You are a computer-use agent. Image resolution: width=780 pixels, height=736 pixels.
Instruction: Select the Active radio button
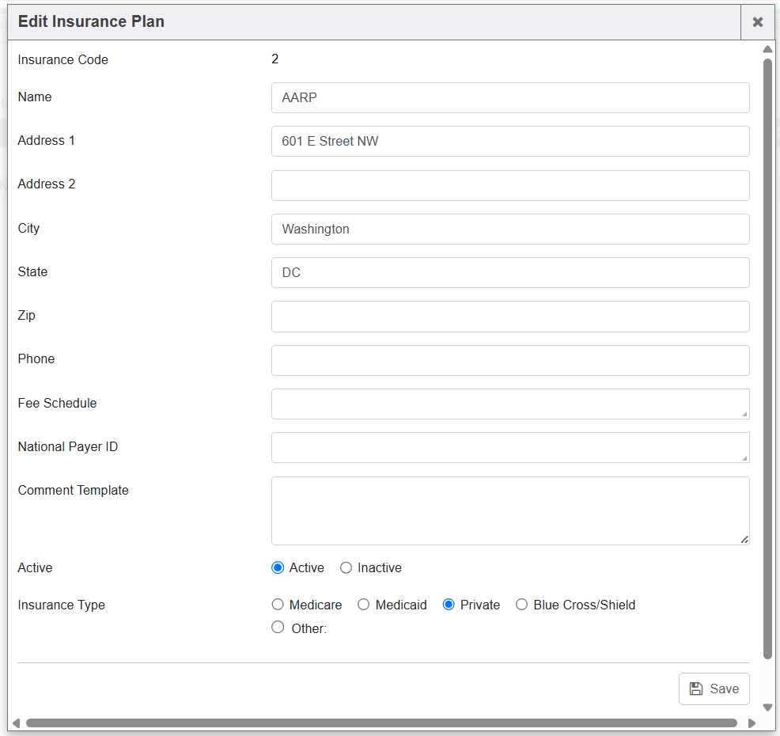click(278, 567)
